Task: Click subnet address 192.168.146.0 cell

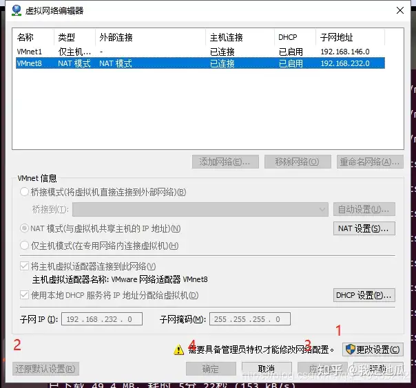Action: tap(345, 52)
